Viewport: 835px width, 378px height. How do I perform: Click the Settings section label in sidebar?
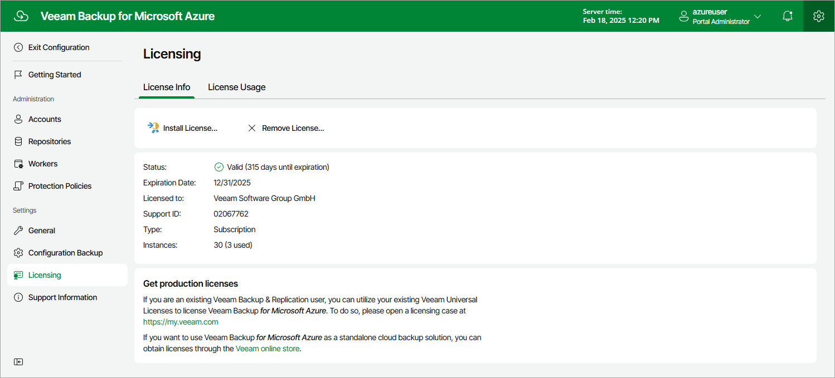click(25, 210)
